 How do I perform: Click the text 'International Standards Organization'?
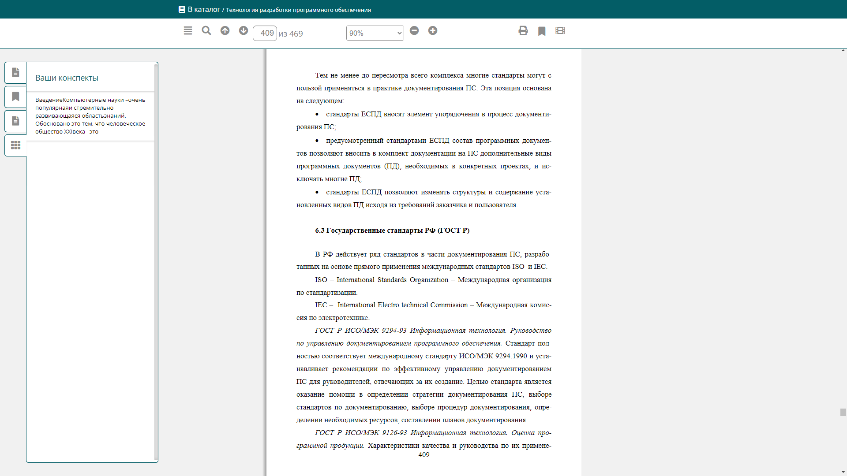pyautogui.click(x=392, y=280)
